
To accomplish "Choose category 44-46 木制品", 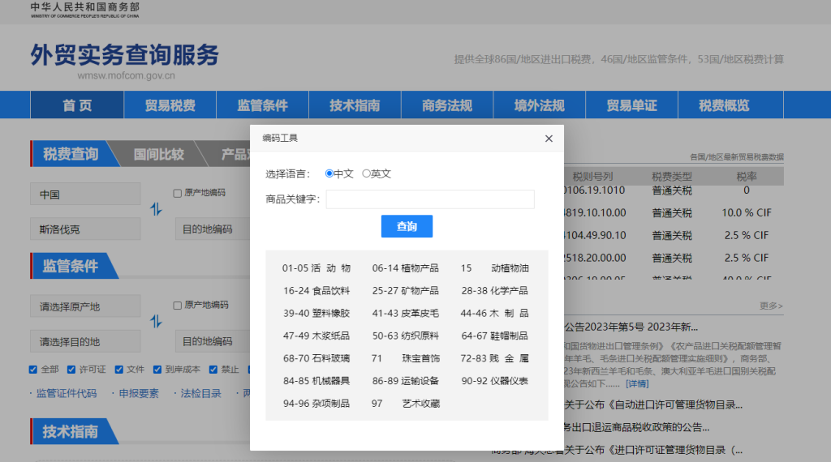I will click(x=494, y=314).
